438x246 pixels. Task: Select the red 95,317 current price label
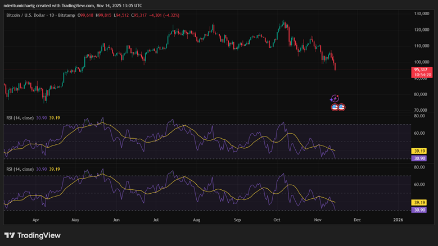pyautogui.click(x=422, y=70)
